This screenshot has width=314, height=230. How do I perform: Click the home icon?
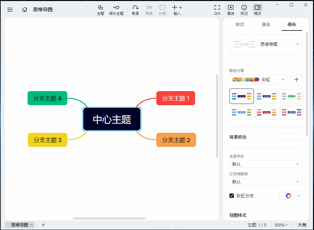(x=25, y=10)
